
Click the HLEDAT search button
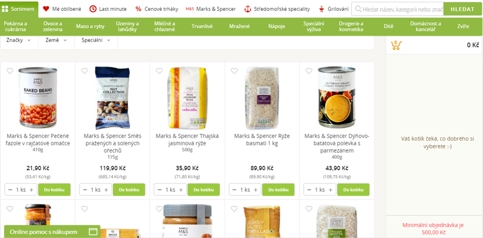[x=462, y=9]
